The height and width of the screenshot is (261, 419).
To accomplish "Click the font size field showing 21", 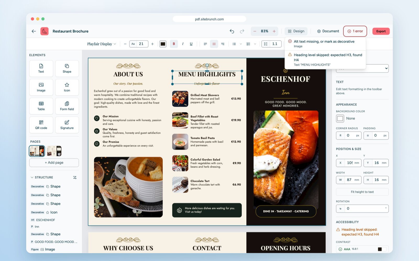I will 139,44.
